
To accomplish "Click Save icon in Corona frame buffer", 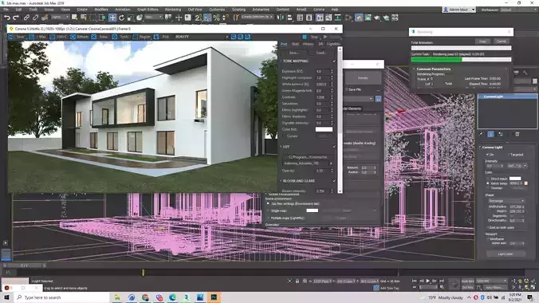I will [x=10, y=37].
